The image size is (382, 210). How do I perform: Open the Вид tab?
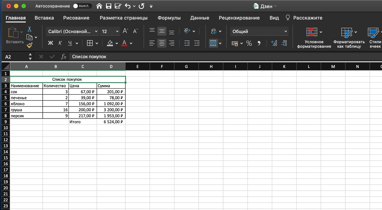(274, 18)
